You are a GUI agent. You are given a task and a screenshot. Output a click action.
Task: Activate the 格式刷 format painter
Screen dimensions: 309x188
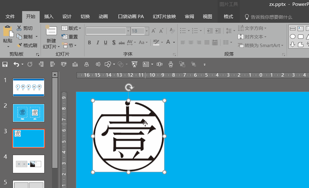pyautogui.click(x=27, y=45)
